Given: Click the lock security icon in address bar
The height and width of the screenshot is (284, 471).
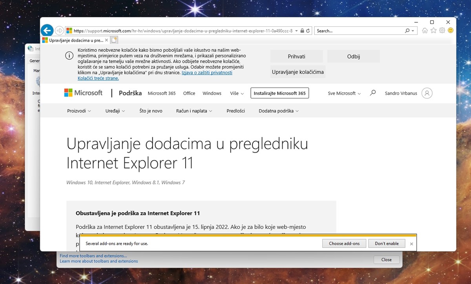Looking at the screenshot, I should pyautogui.click(x=302, y=31).
